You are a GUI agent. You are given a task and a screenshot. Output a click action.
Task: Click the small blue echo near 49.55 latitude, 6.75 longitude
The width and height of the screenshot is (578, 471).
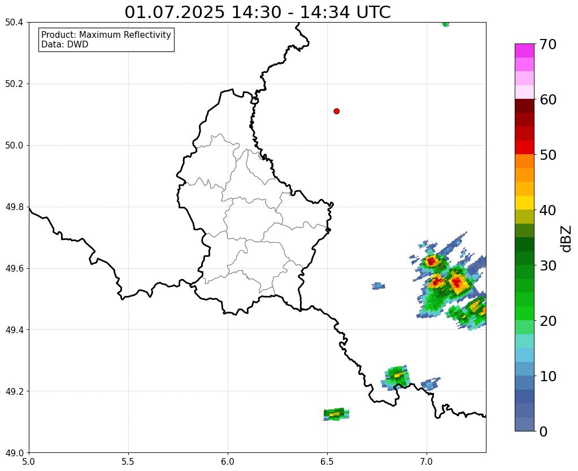click(x=379, y=286)
